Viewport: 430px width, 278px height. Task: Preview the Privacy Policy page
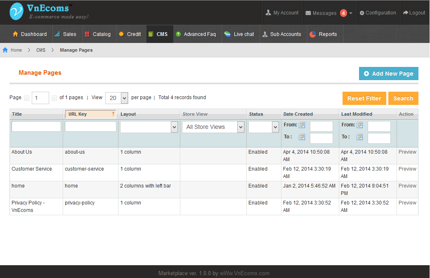point(407,202)
